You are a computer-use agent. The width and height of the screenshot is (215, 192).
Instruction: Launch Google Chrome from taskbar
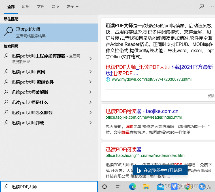point(188,187)
